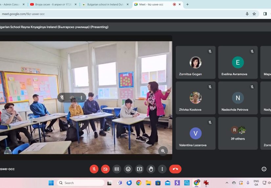Click the Present now screen share icon
This screenshot has width=271, height=188.
[x=140, y=169]
